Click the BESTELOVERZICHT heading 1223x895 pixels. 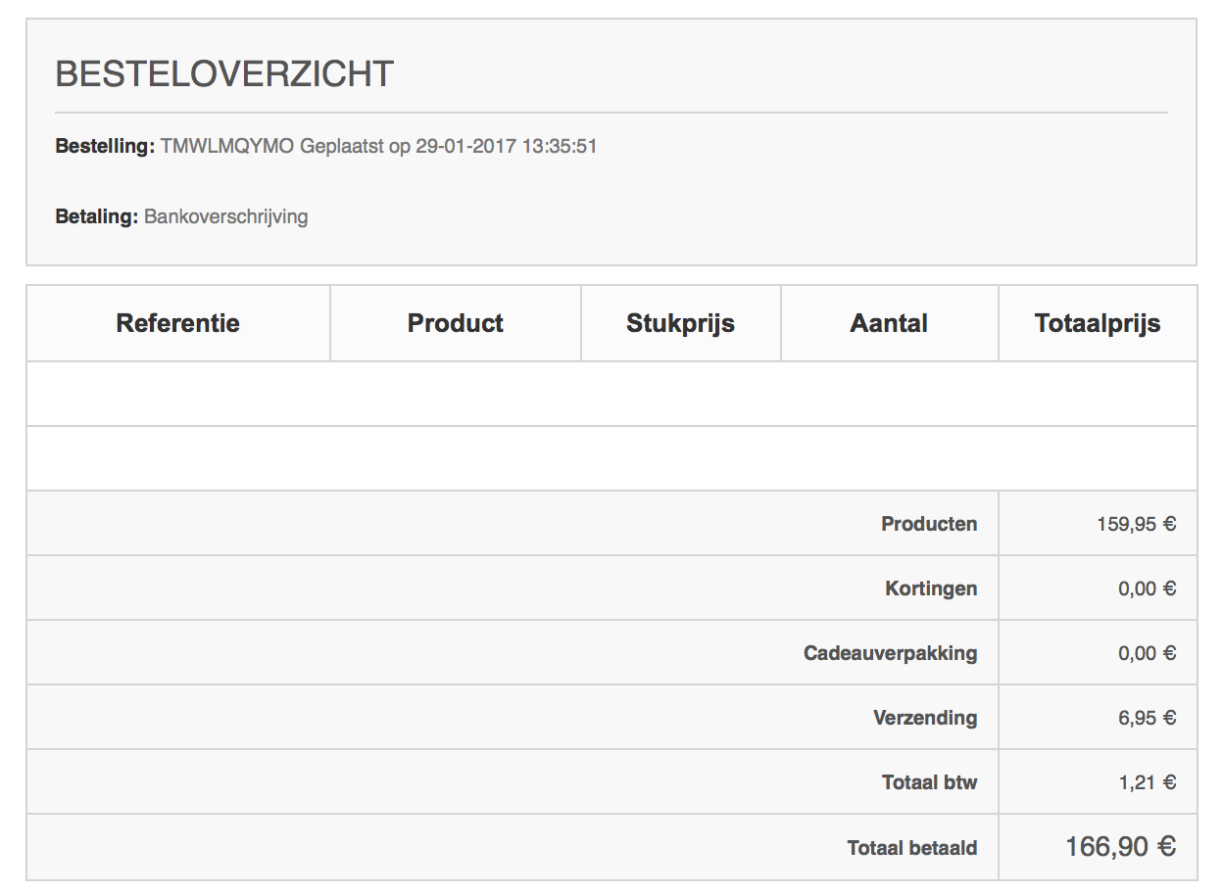(x=224, y=74)
